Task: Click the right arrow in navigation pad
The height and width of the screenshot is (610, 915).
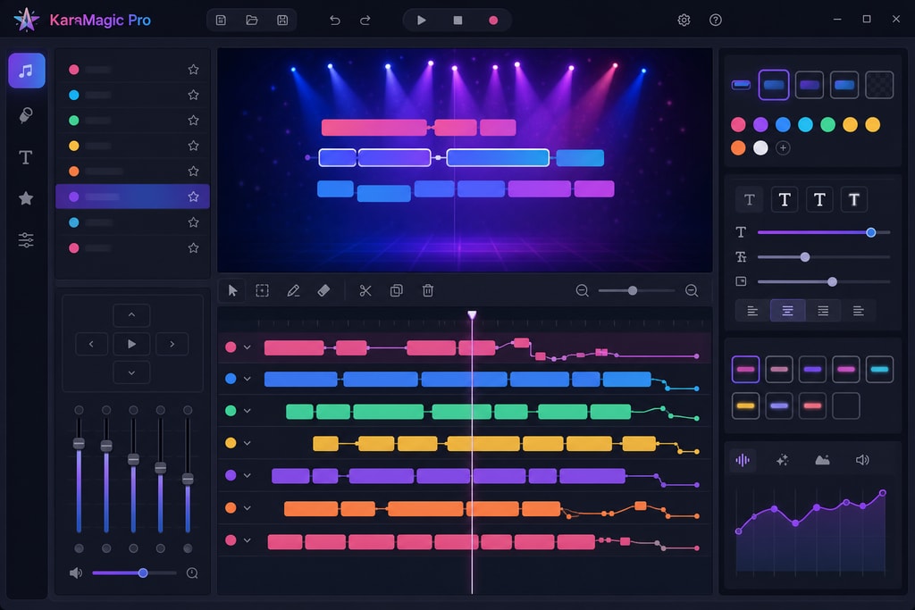Action: tap(172, 344)
